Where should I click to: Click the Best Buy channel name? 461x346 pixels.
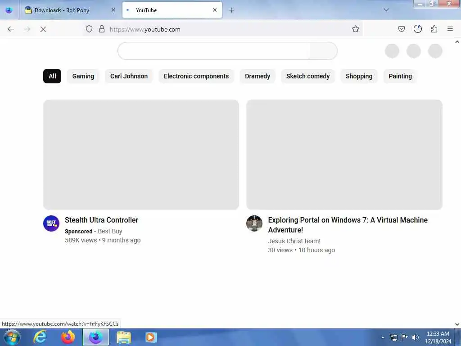(110, 231)
